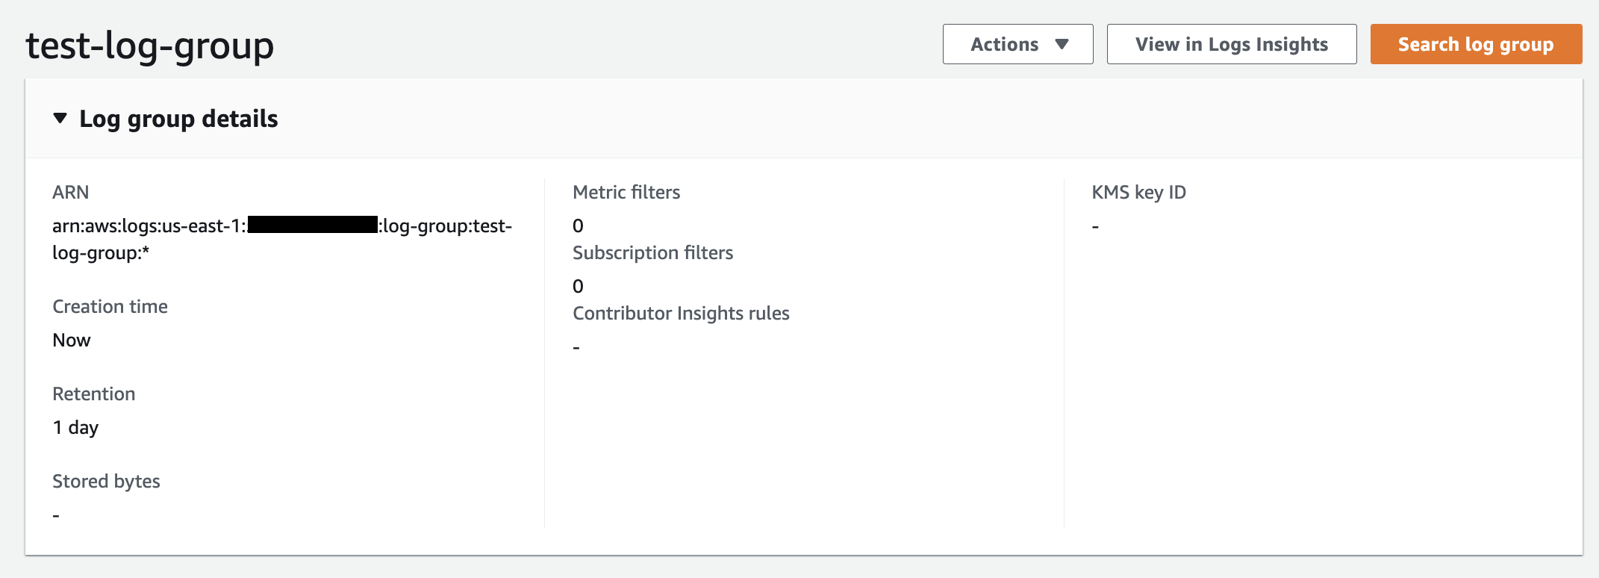The height and width of the screenshot is (578, 1599).
Task: Click the Log group details heading
Action: pyautogui.click(x=178, y=119)
